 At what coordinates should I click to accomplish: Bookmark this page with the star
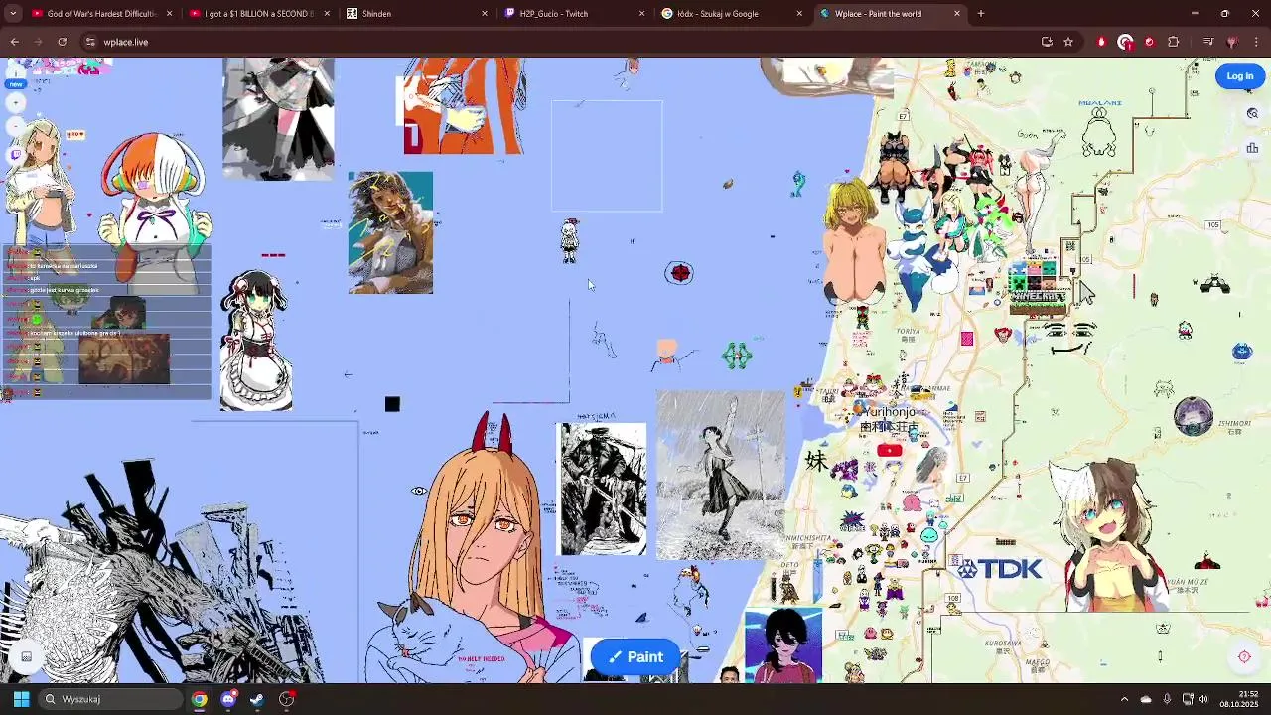tap(1068, 42)
